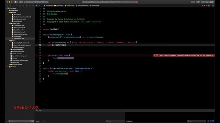Open Favorites.swift file

[17, 21]
